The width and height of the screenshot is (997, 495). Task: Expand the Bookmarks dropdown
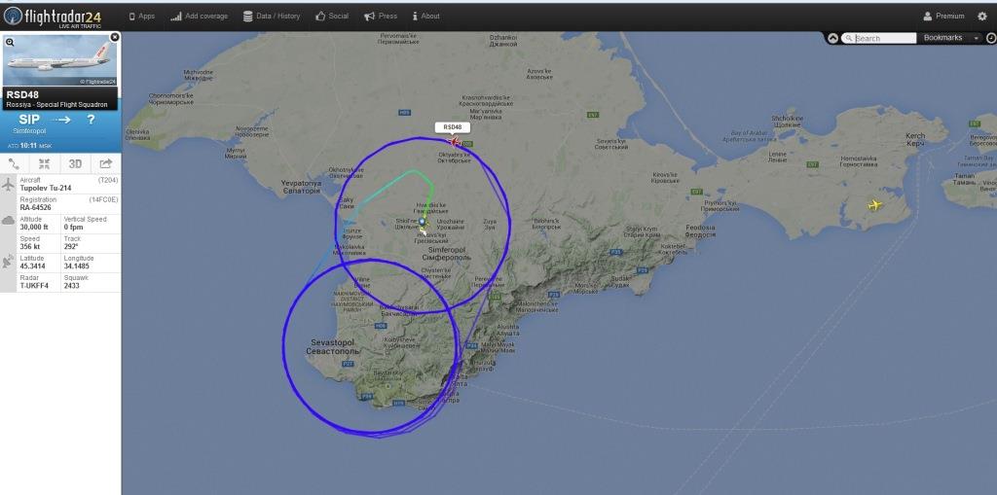950,38
